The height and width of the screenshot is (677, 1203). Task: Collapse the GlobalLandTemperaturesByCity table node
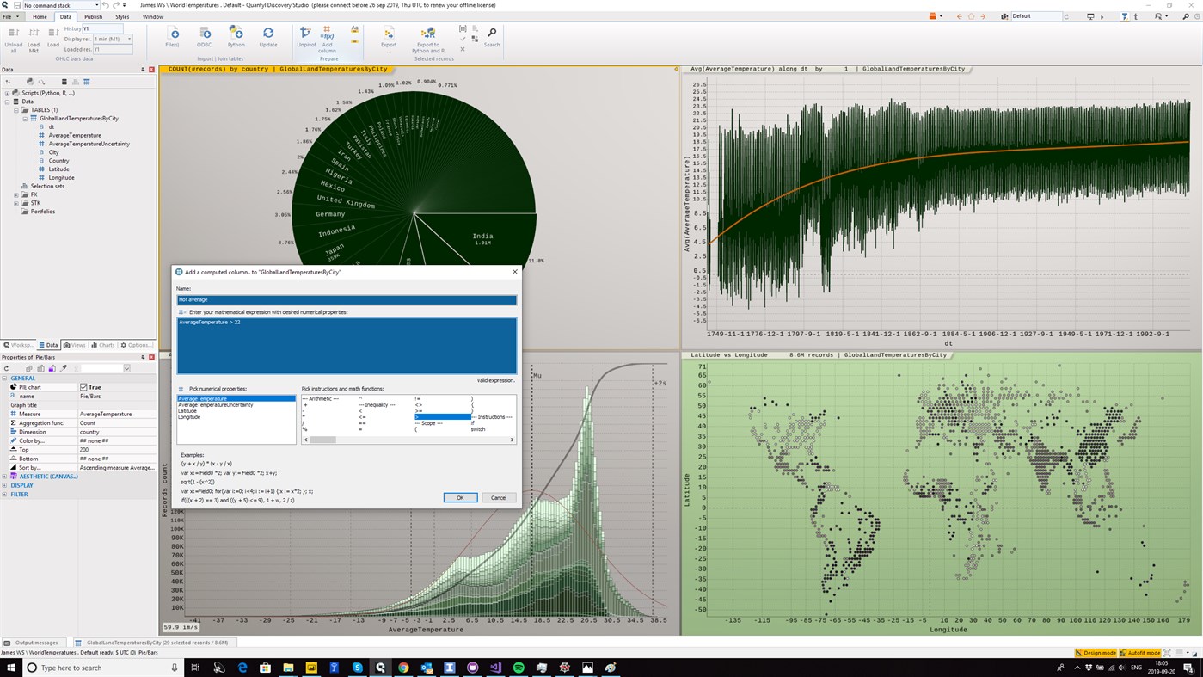[x=25, y=118]
